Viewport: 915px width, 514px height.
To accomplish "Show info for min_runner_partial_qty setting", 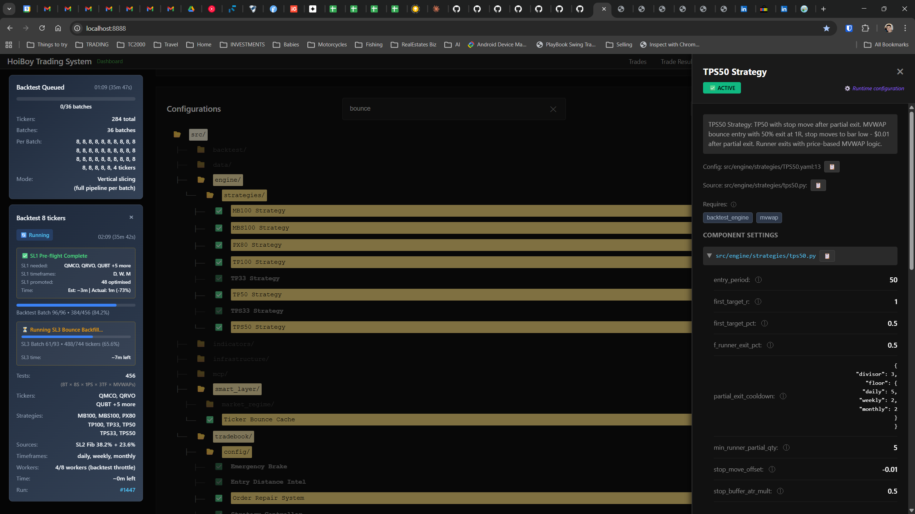I will (786, 448).
